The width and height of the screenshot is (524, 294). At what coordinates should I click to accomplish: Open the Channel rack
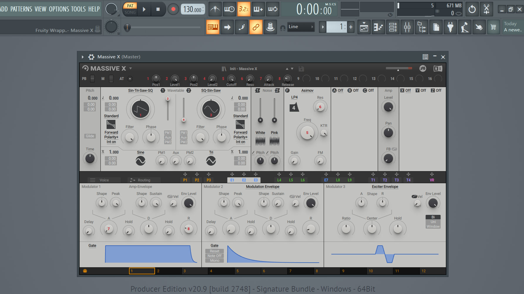point(393,28)
